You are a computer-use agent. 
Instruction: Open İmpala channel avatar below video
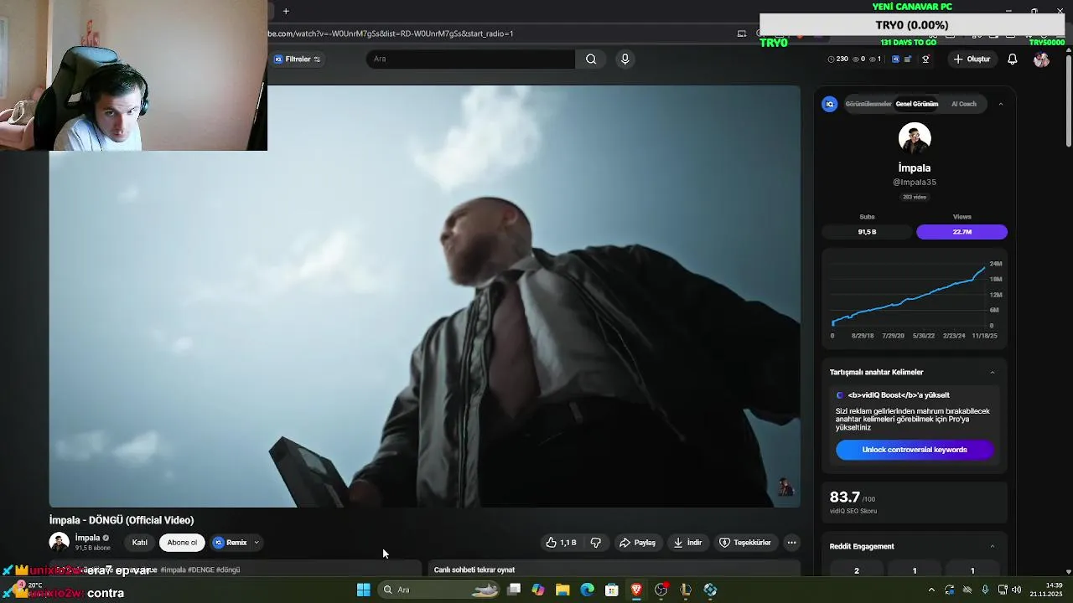tap(59, 543)
